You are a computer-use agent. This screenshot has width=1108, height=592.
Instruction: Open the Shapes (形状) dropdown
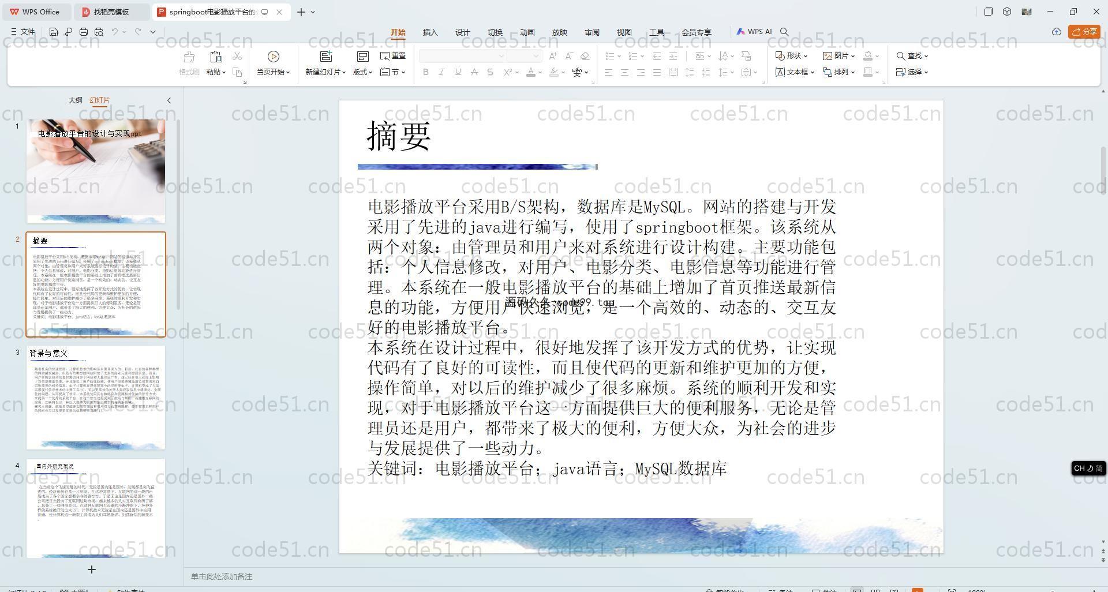click(791, 56)
